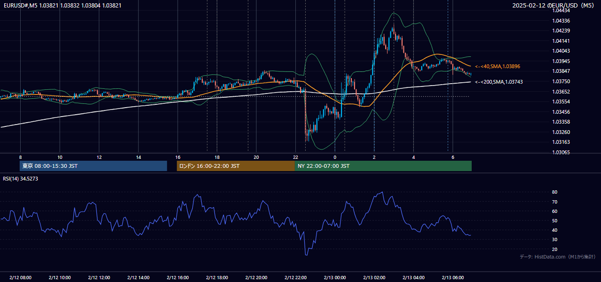
Task: Select the NY 22:00-07:00 JST session bar
Action: point(383,166)
